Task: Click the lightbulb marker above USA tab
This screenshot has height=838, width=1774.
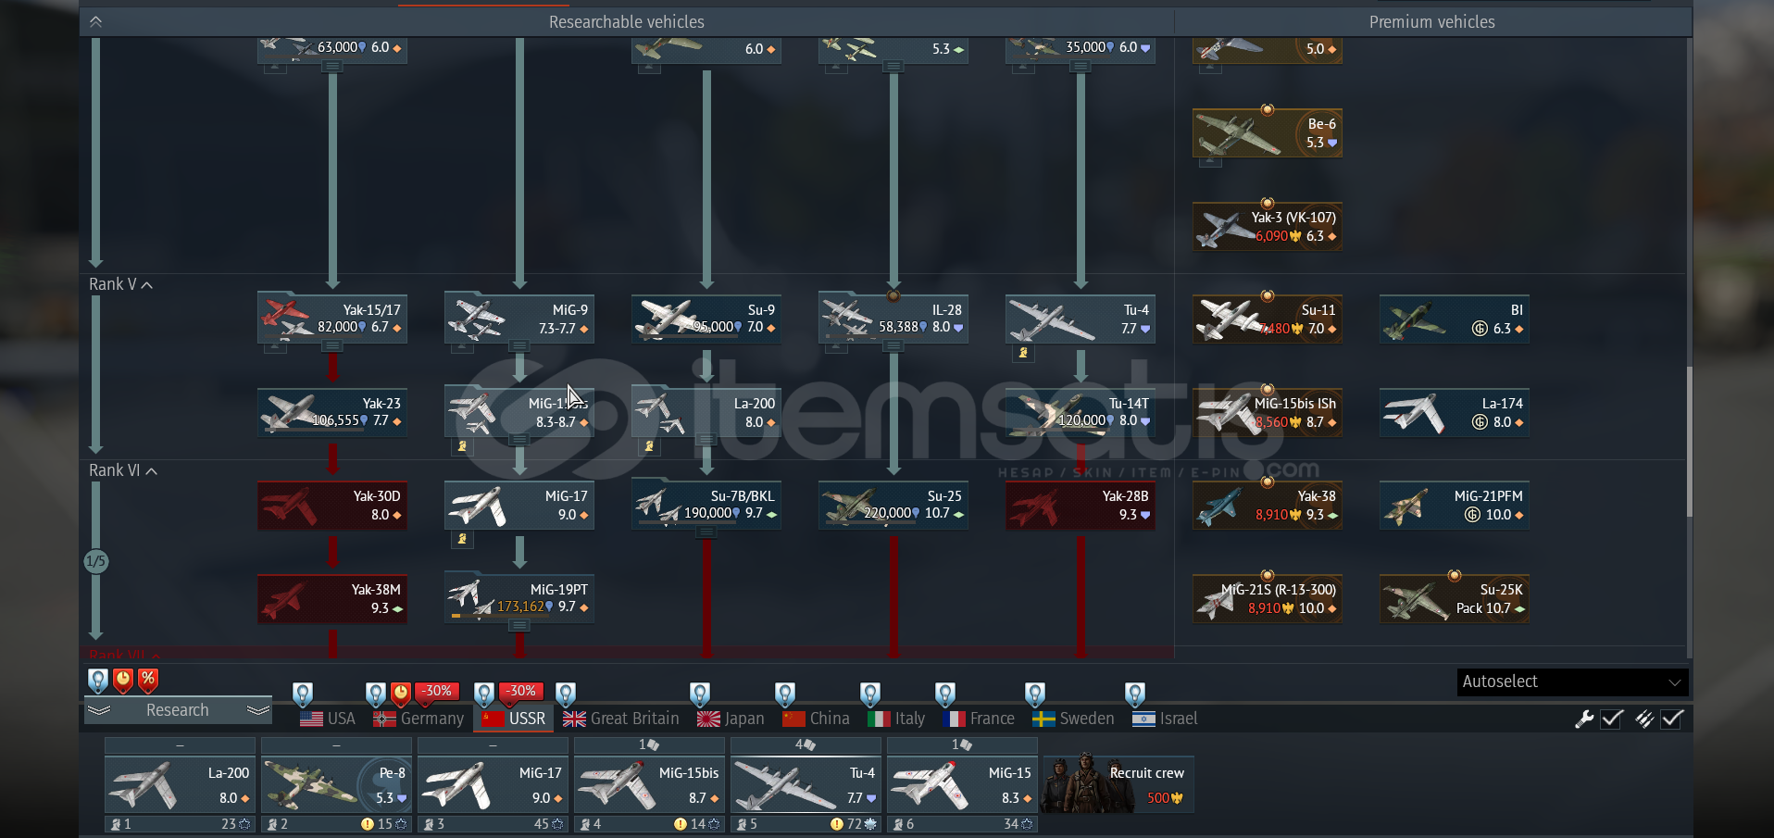Action: pos(303,694)
